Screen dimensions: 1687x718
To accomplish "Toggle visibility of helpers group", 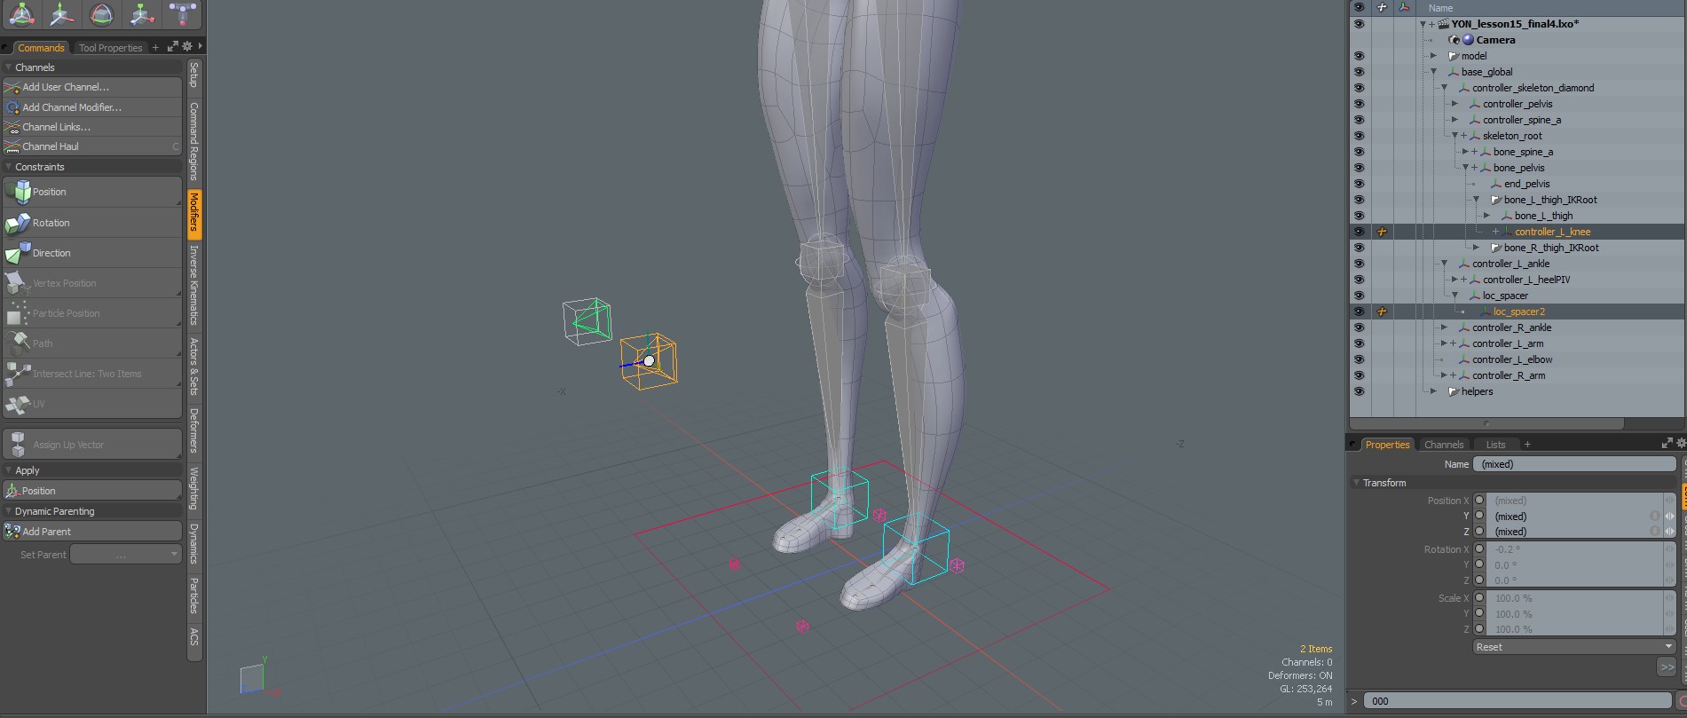I will (1359, 391).
